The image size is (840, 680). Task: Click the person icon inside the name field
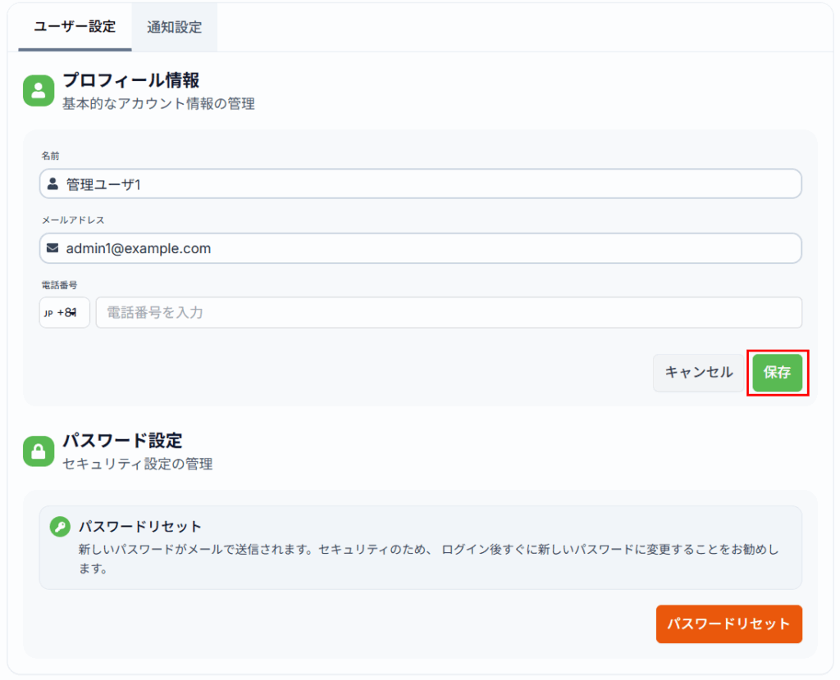click(x=53, y=184)
